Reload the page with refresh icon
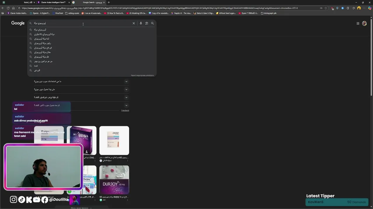 pyautogui.click(x=8, y=8)
